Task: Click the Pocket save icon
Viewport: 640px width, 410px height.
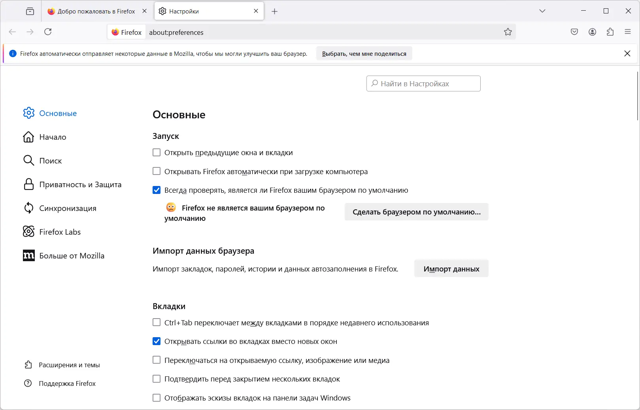Action: pyautogui.click(x=574, y=32)
